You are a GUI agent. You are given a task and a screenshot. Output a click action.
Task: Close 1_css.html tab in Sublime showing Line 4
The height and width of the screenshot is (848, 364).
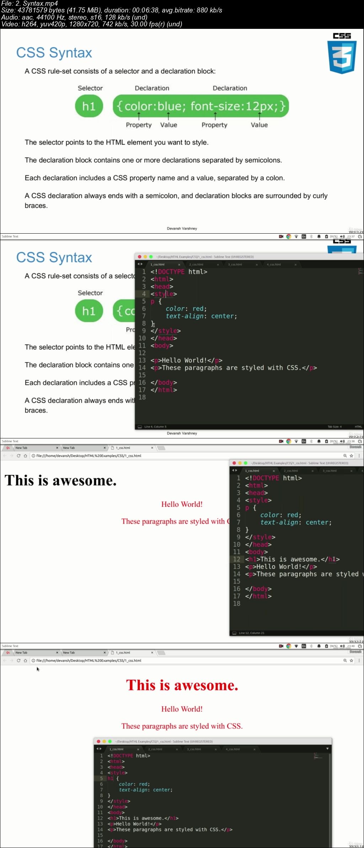point(179,265)
